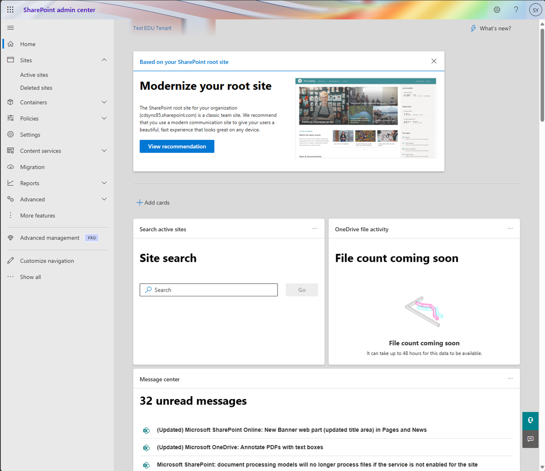Click the Advanced management diamond icon
This screenshot has height=471, width=545.
coord(10,238)
